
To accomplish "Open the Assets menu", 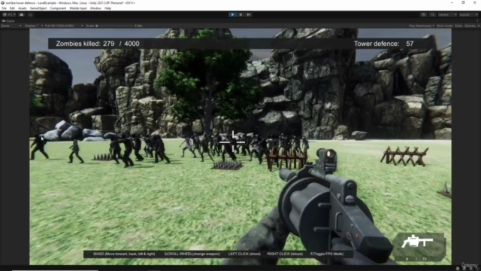I will [x=23, y=8].
